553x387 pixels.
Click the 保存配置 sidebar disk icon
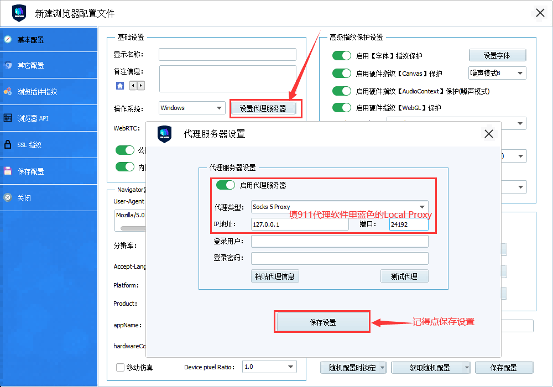point(8,171)
